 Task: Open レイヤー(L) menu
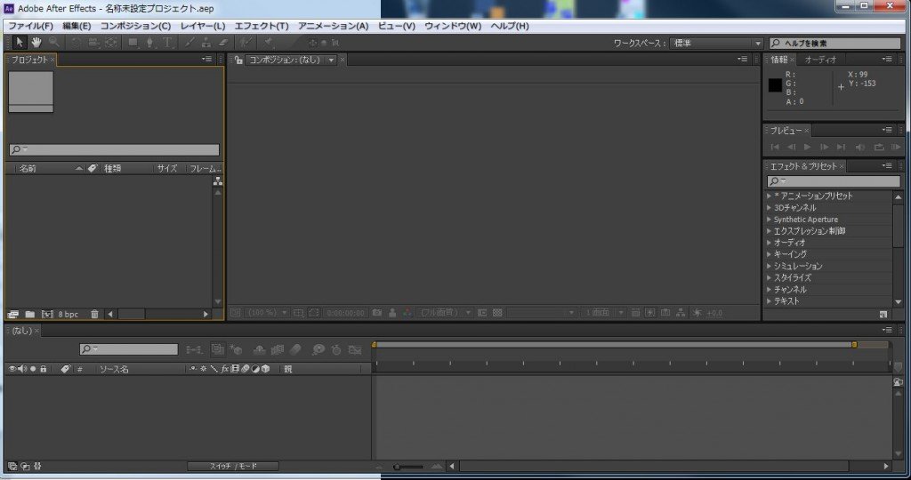(203, 26)
